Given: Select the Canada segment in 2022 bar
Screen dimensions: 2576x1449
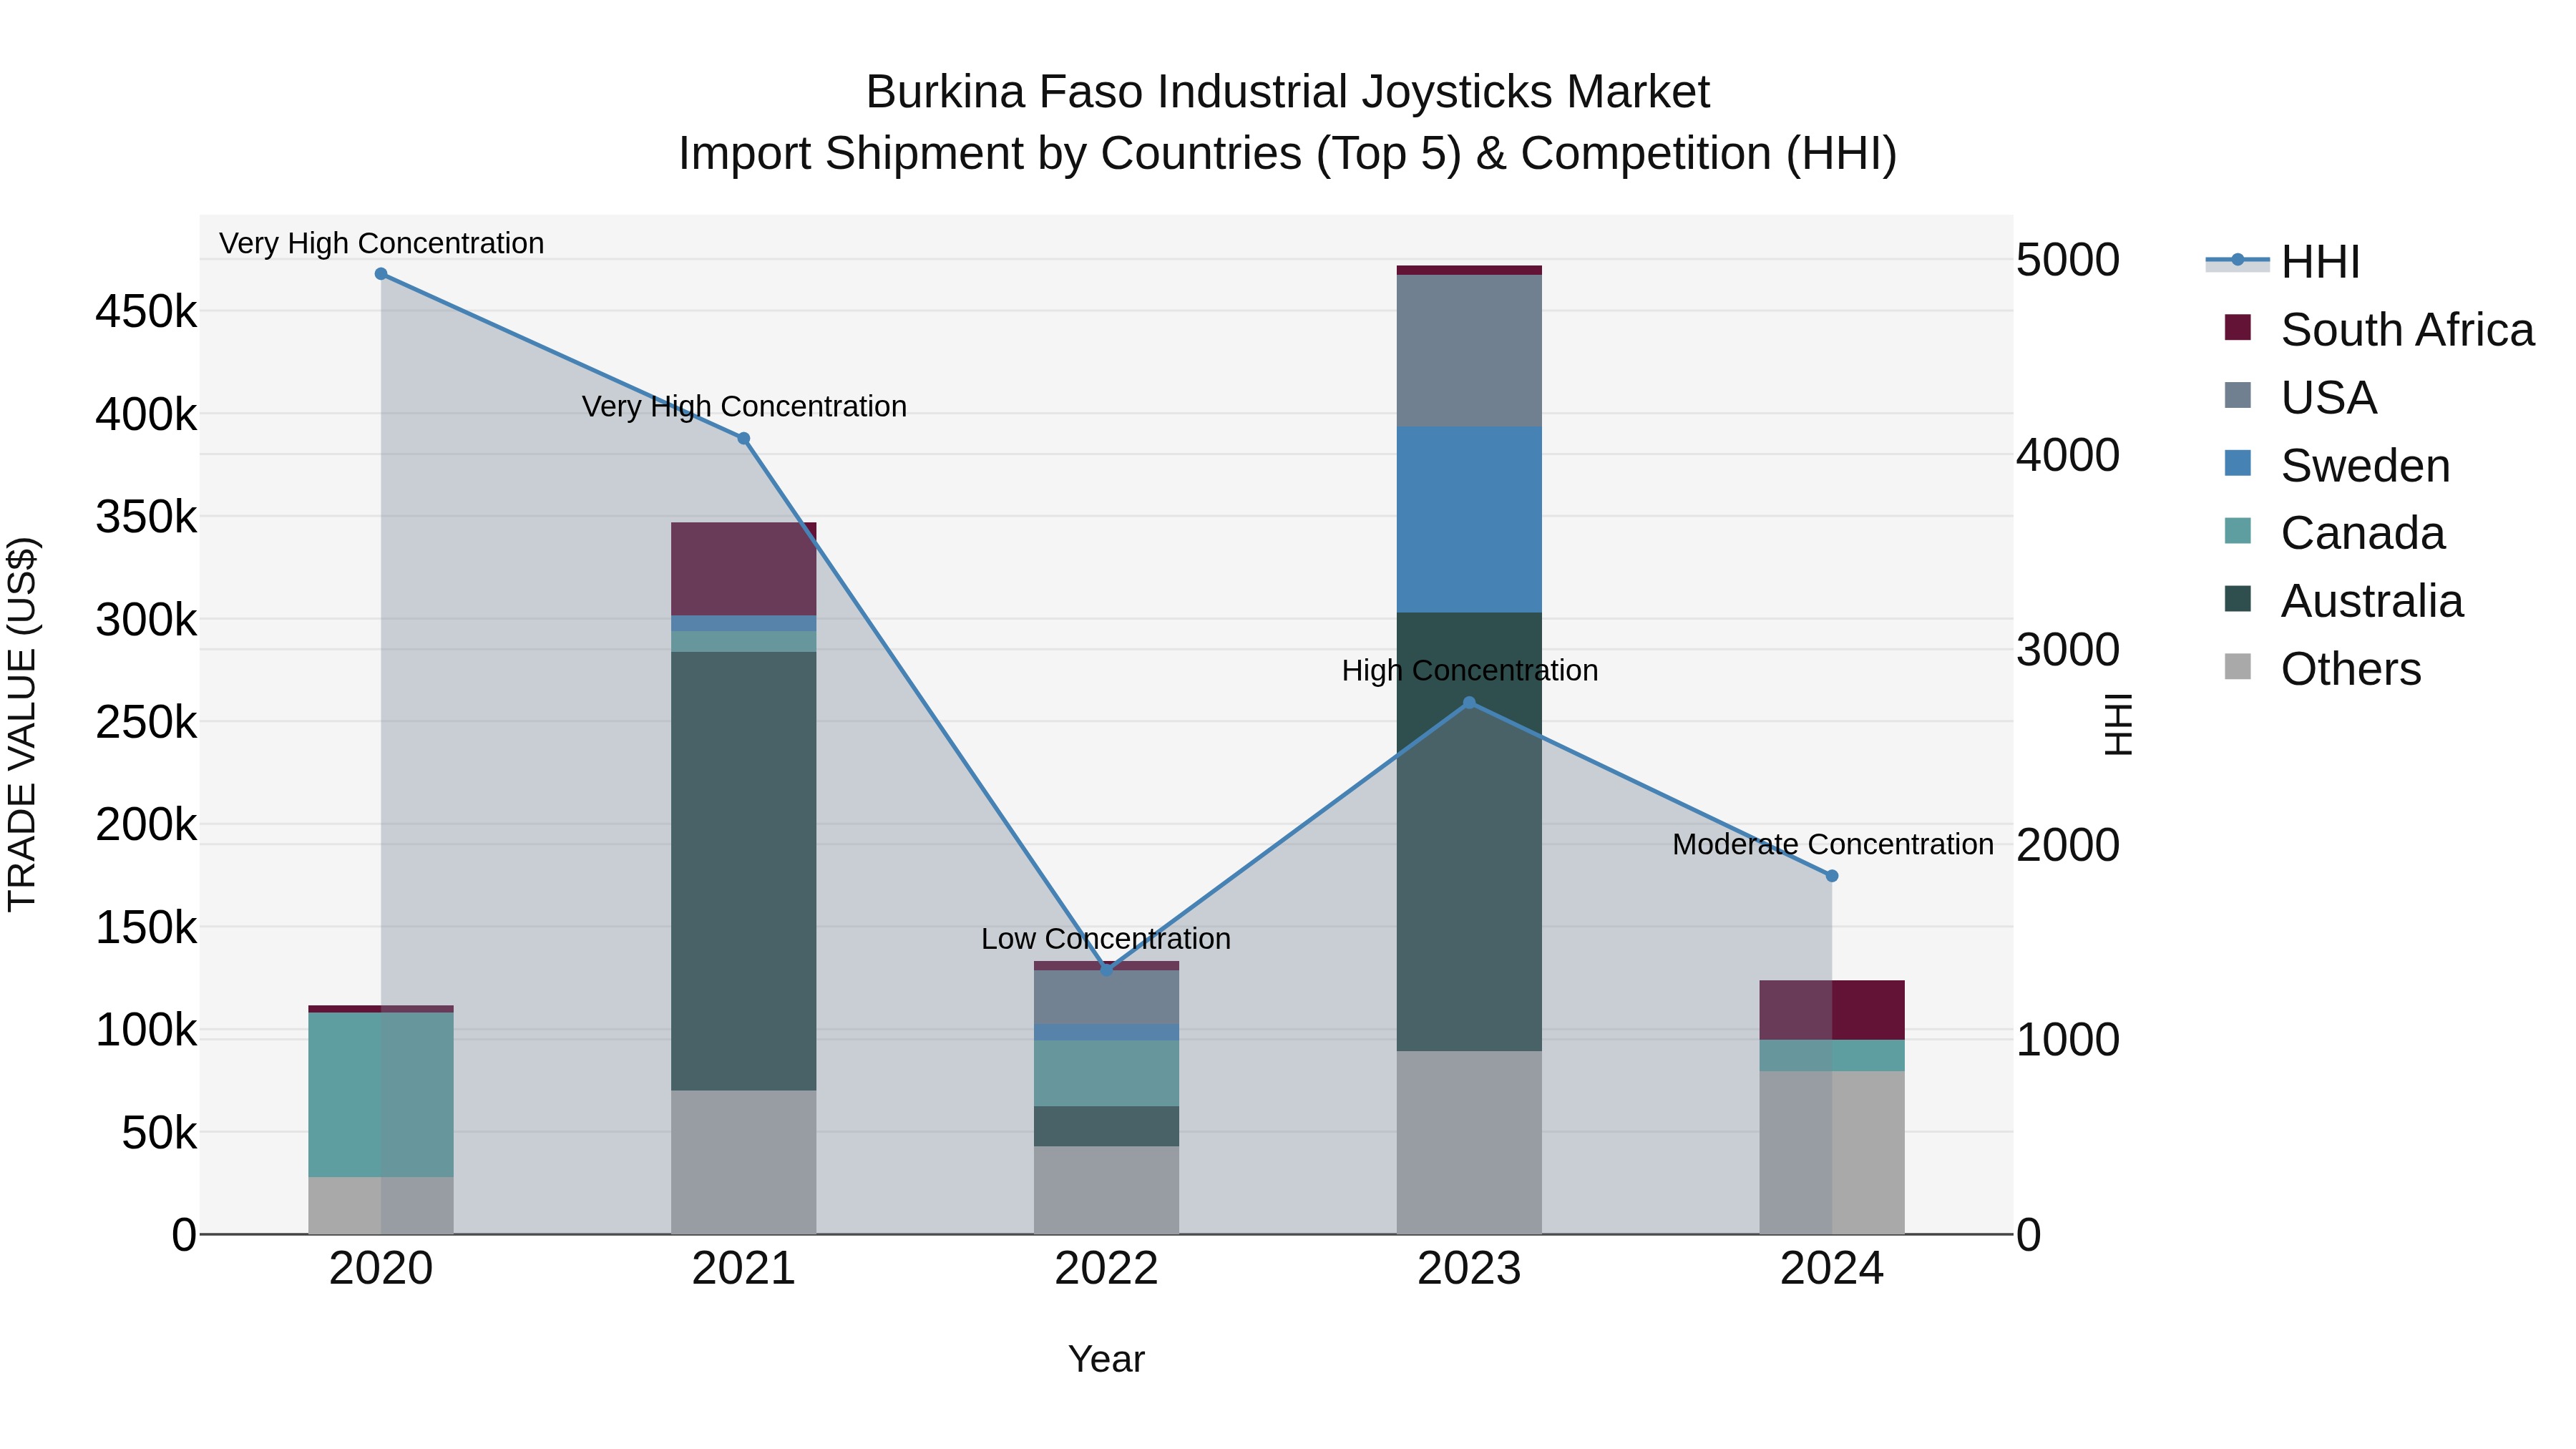Looking at the screenshot, I should click(1106, 1073).
